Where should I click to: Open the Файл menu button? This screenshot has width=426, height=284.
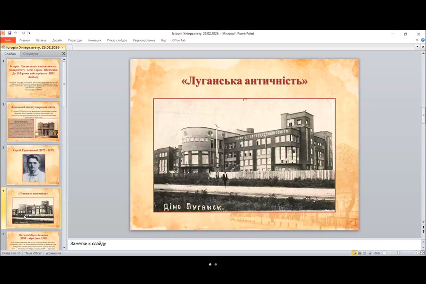(8, 40)
